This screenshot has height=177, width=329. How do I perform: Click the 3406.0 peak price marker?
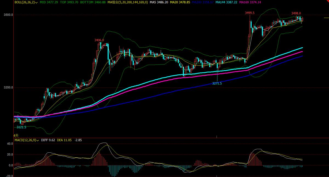(99, 40)
